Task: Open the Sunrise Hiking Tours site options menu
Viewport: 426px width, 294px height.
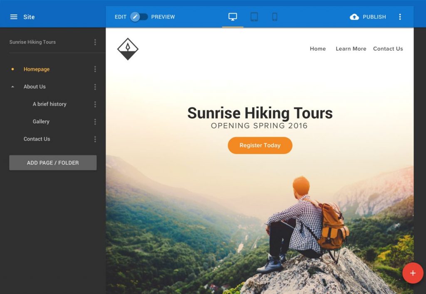Action: tap(95, 42)
